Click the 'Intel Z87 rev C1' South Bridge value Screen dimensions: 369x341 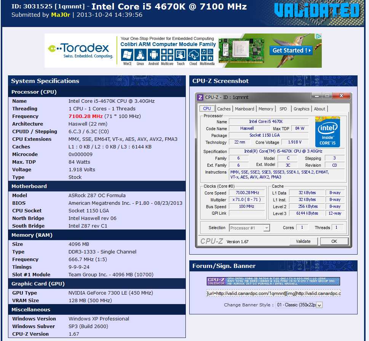(88, 226)
